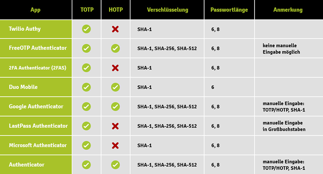Select the Microsoft Authenticator row label

coord(38,145)
